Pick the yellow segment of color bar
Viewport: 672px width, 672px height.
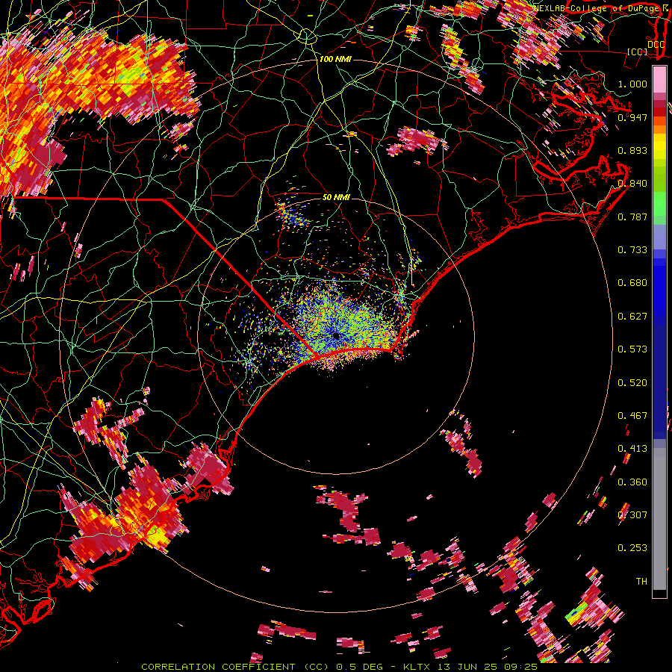[x=659, y=146]
